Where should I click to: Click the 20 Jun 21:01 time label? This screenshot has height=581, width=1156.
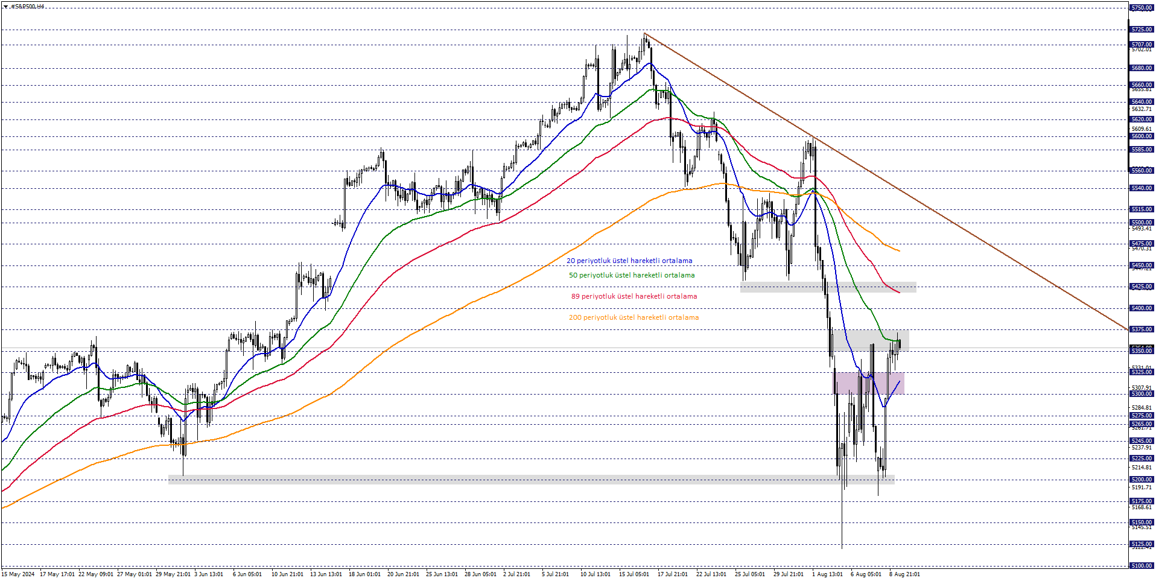[x=404, y=574]
